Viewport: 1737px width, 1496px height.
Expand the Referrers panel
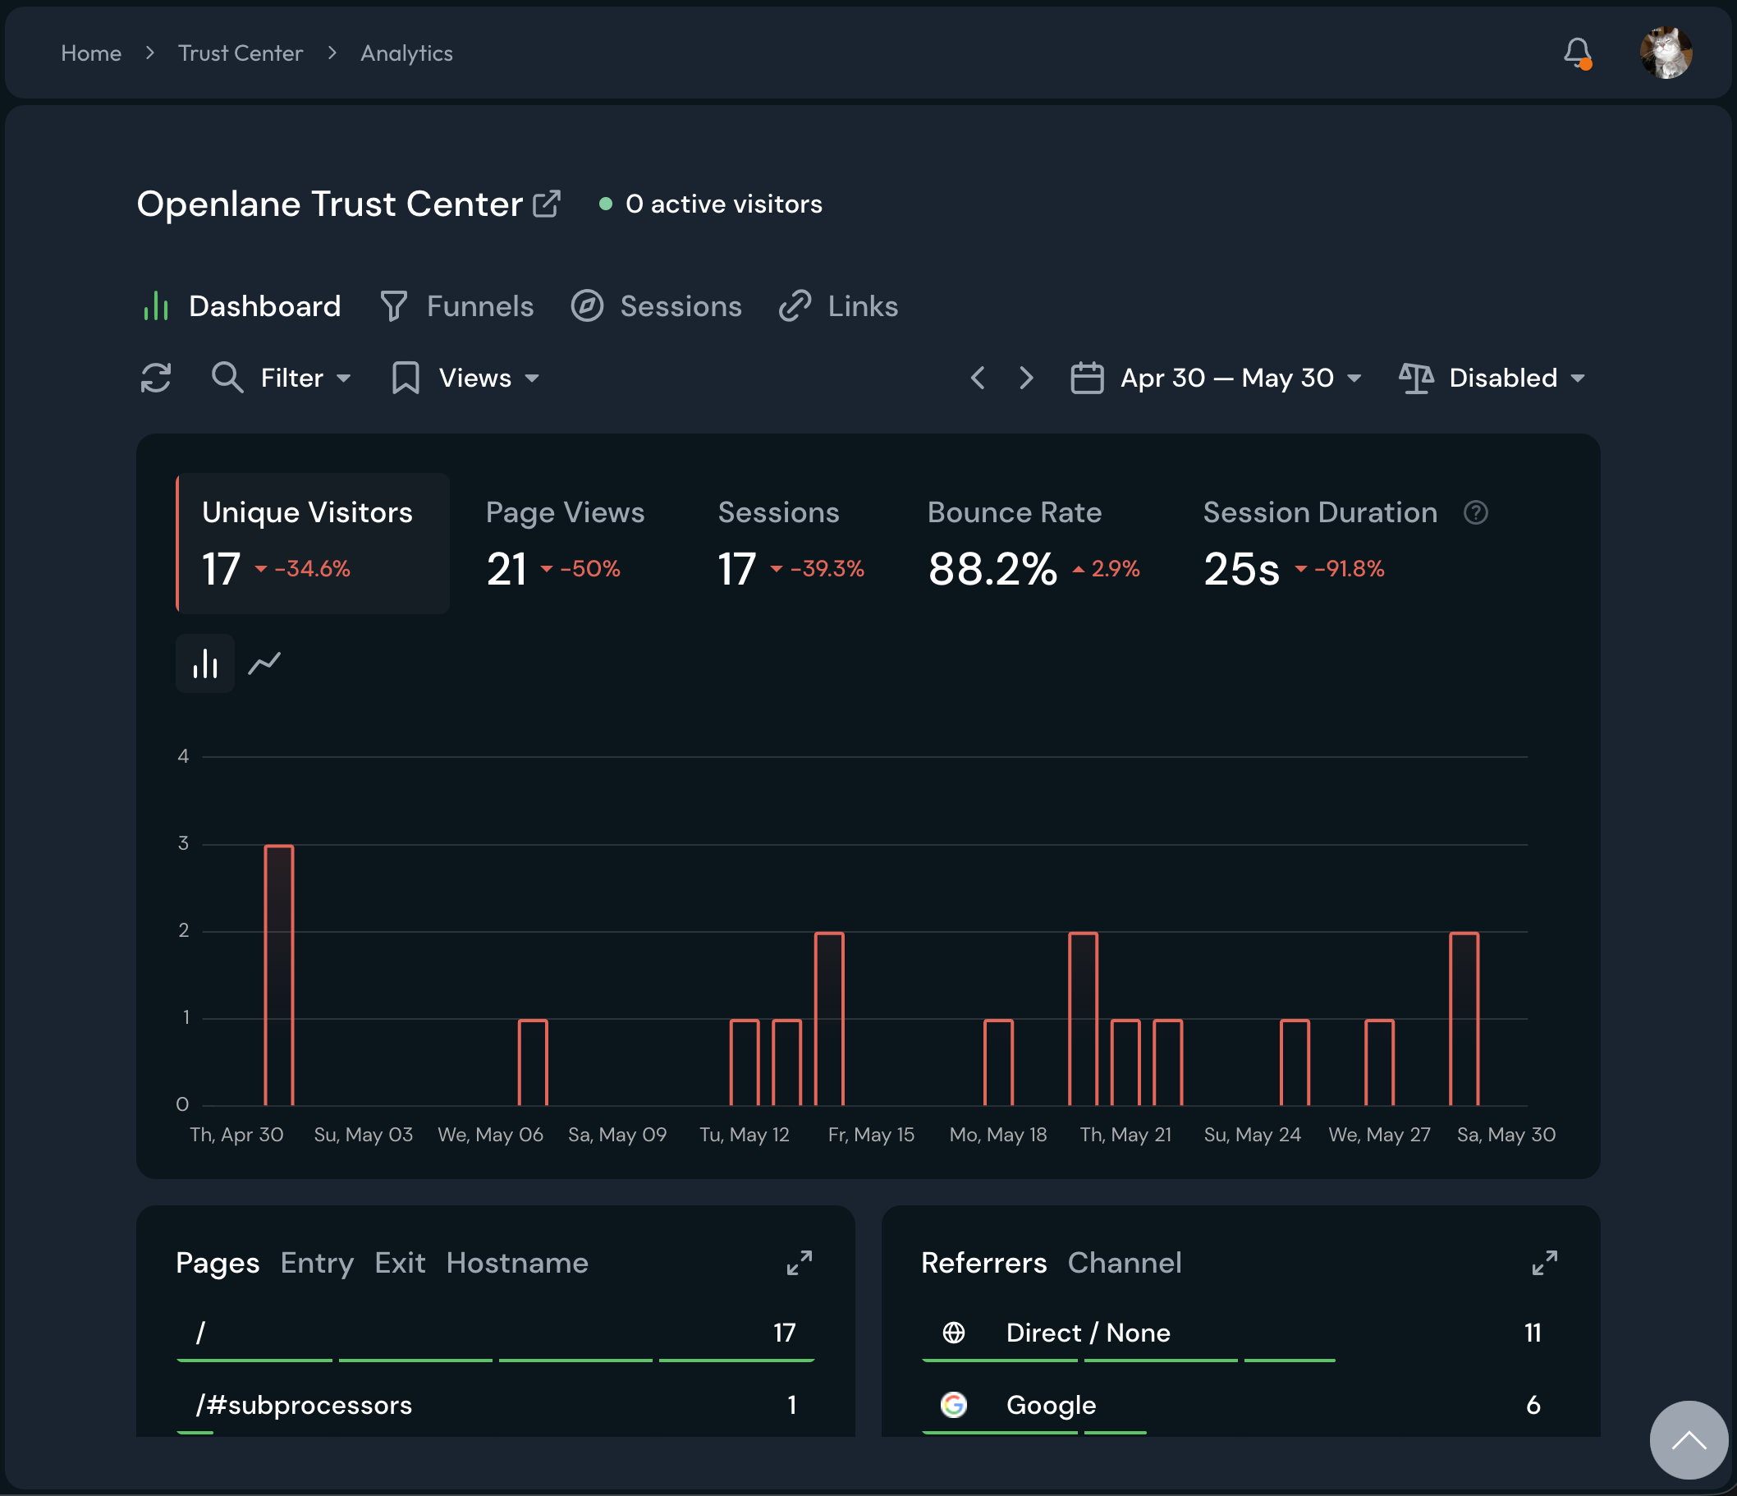1544,1263
